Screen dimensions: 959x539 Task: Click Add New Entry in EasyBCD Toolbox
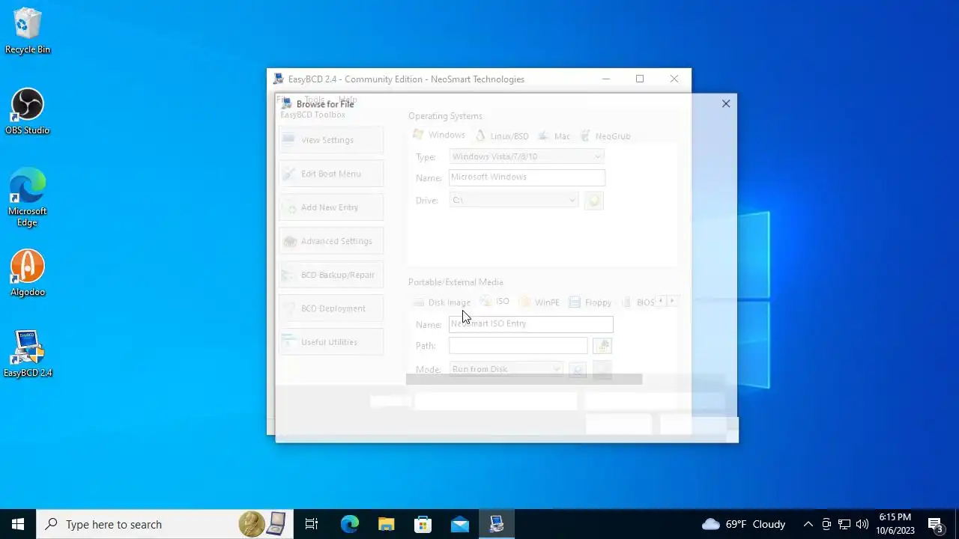[331, 207]
